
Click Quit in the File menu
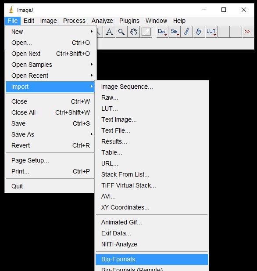[x=50, y=186]
